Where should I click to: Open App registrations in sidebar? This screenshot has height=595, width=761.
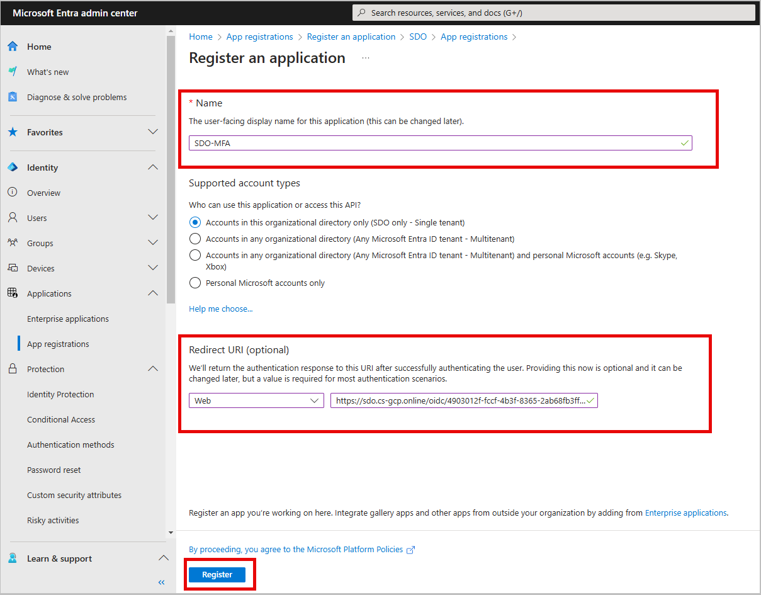pos(58,344)
